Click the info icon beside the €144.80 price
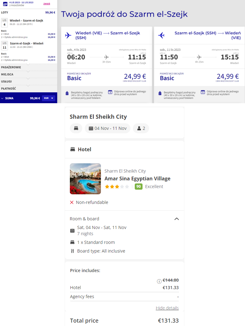The height and width of the screenshot is (326, 245). pos(159,281)
